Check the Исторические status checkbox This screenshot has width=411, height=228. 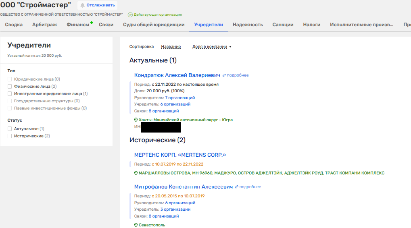click(x=10, y=136)
